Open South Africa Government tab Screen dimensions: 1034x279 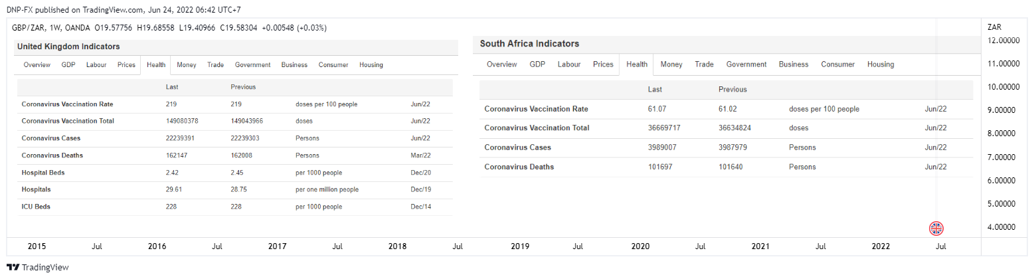coord(746,64)
